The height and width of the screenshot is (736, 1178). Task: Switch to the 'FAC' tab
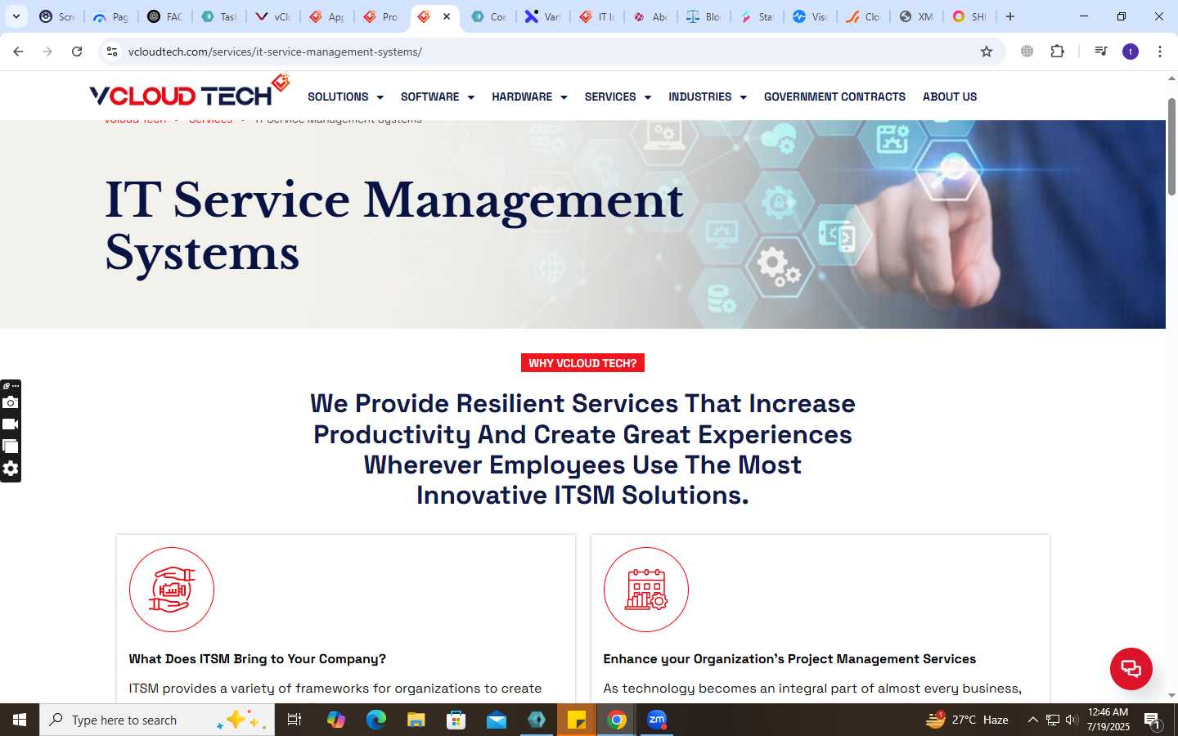coord(164,16)
